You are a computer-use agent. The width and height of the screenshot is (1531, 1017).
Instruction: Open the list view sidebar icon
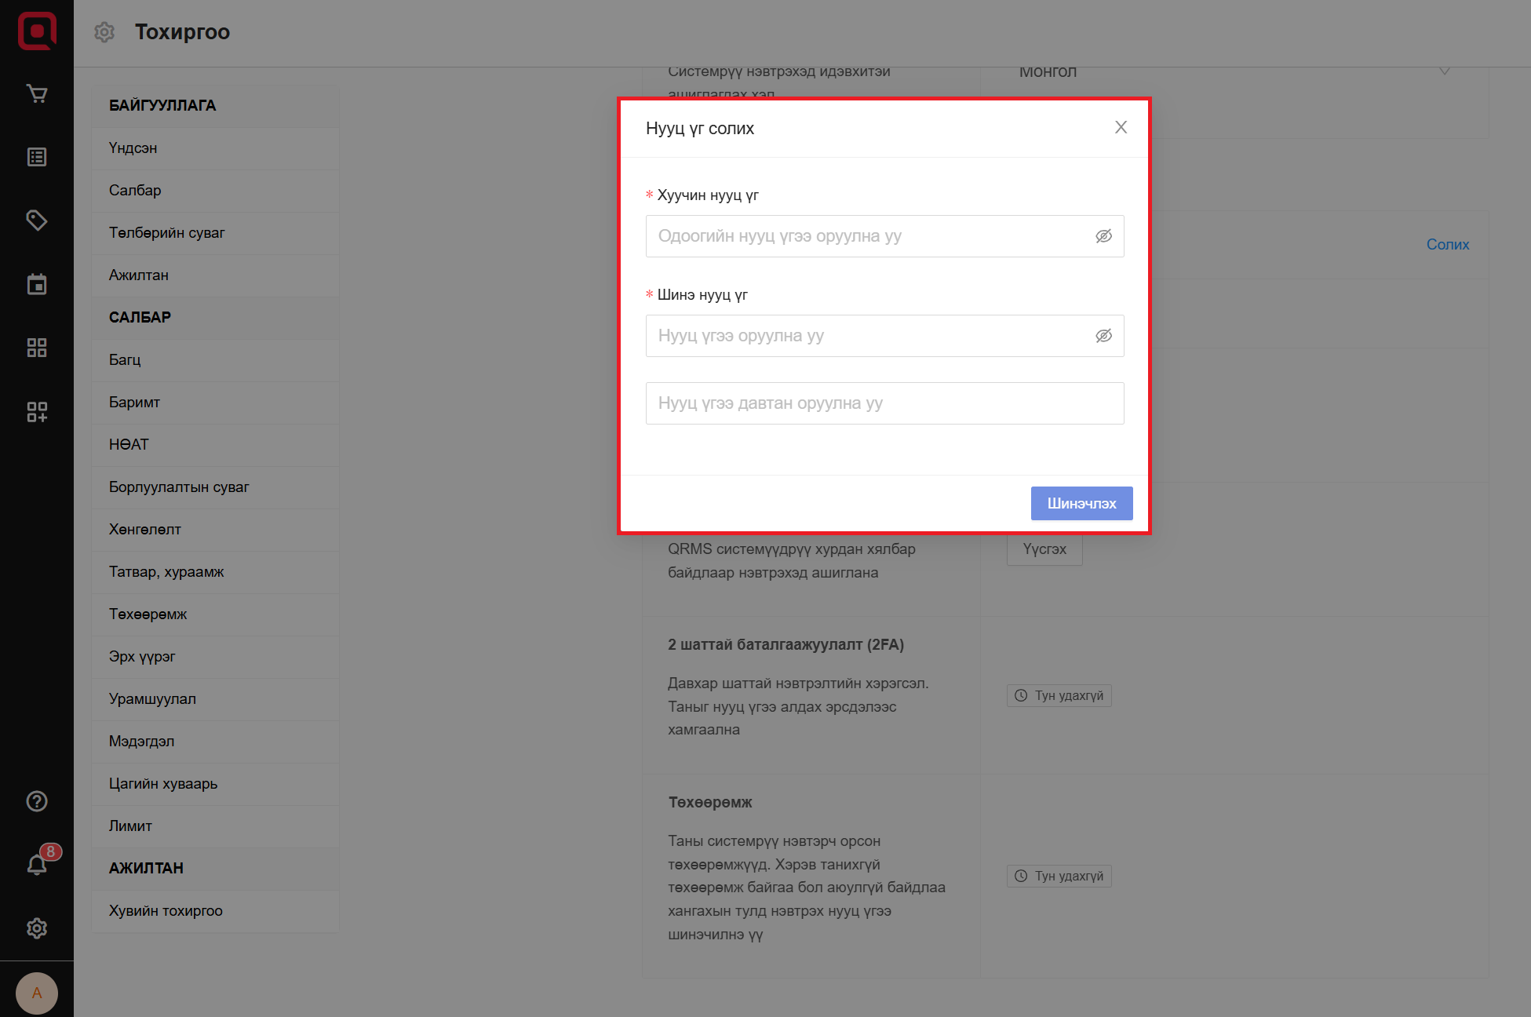coord(37,157)
